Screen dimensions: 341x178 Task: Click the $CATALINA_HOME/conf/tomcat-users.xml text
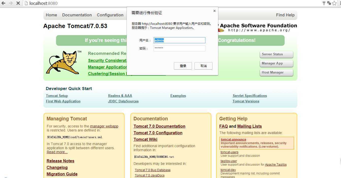click(x=75, y=137)
